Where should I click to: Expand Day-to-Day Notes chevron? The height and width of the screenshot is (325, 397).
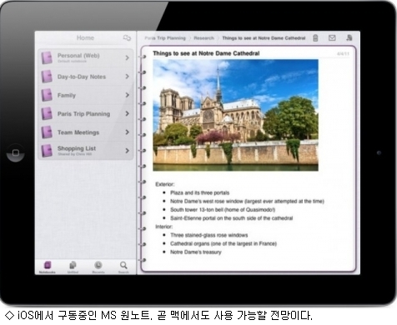point(127,77)
